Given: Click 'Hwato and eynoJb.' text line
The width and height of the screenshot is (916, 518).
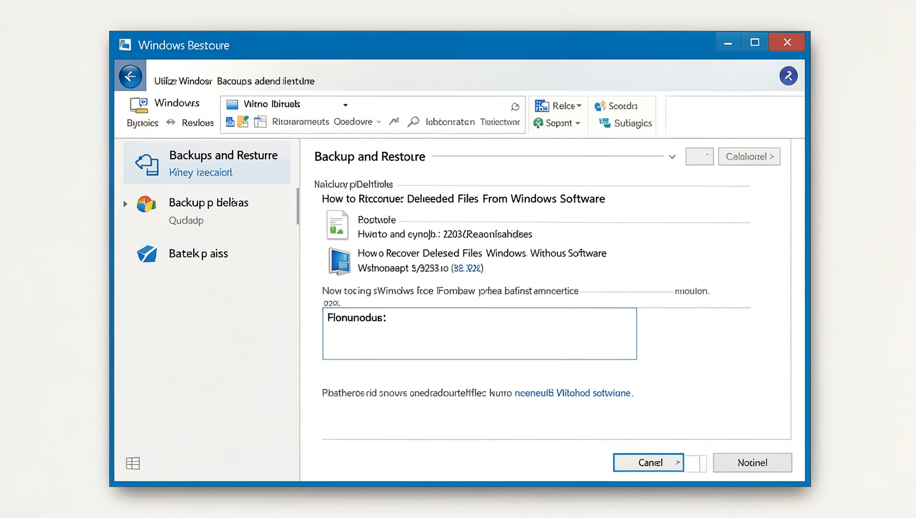Looking at the screenshot, I should [445, 234].
